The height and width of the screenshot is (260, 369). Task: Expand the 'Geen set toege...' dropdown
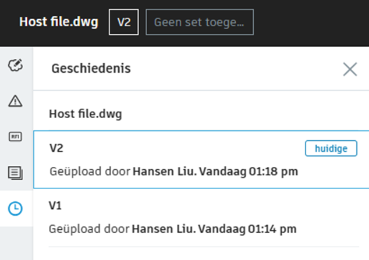click(200, 23)
